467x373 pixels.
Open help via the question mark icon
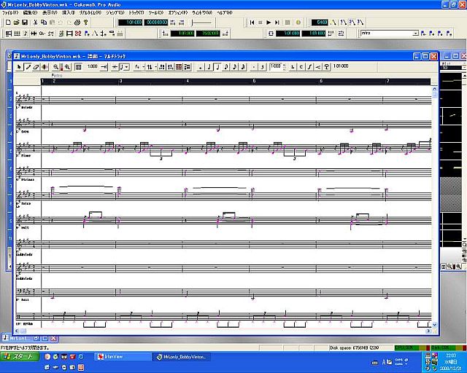click(85, 23)
